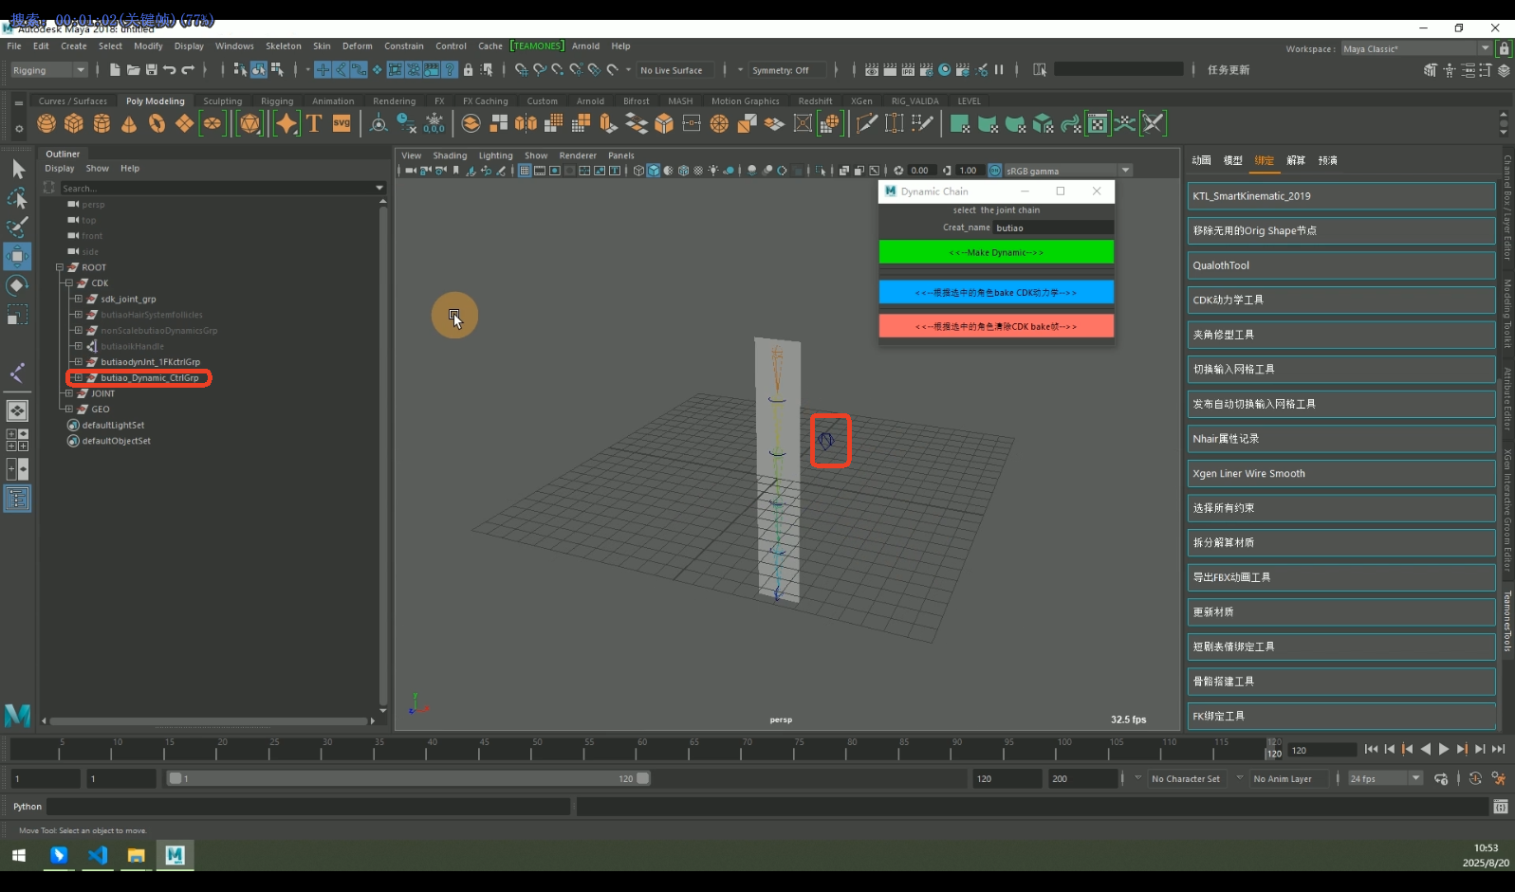The height and width of the screenshot is (892, 1515).
Task: Open the Rigging menu set dropdown
Action: click(x=48, y=70)
